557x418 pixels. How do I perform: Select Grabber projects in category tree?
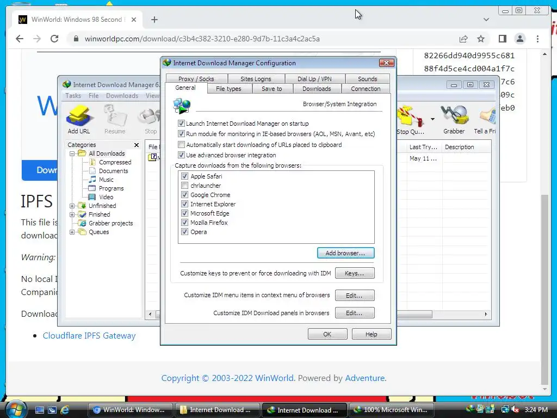[110, 223]
